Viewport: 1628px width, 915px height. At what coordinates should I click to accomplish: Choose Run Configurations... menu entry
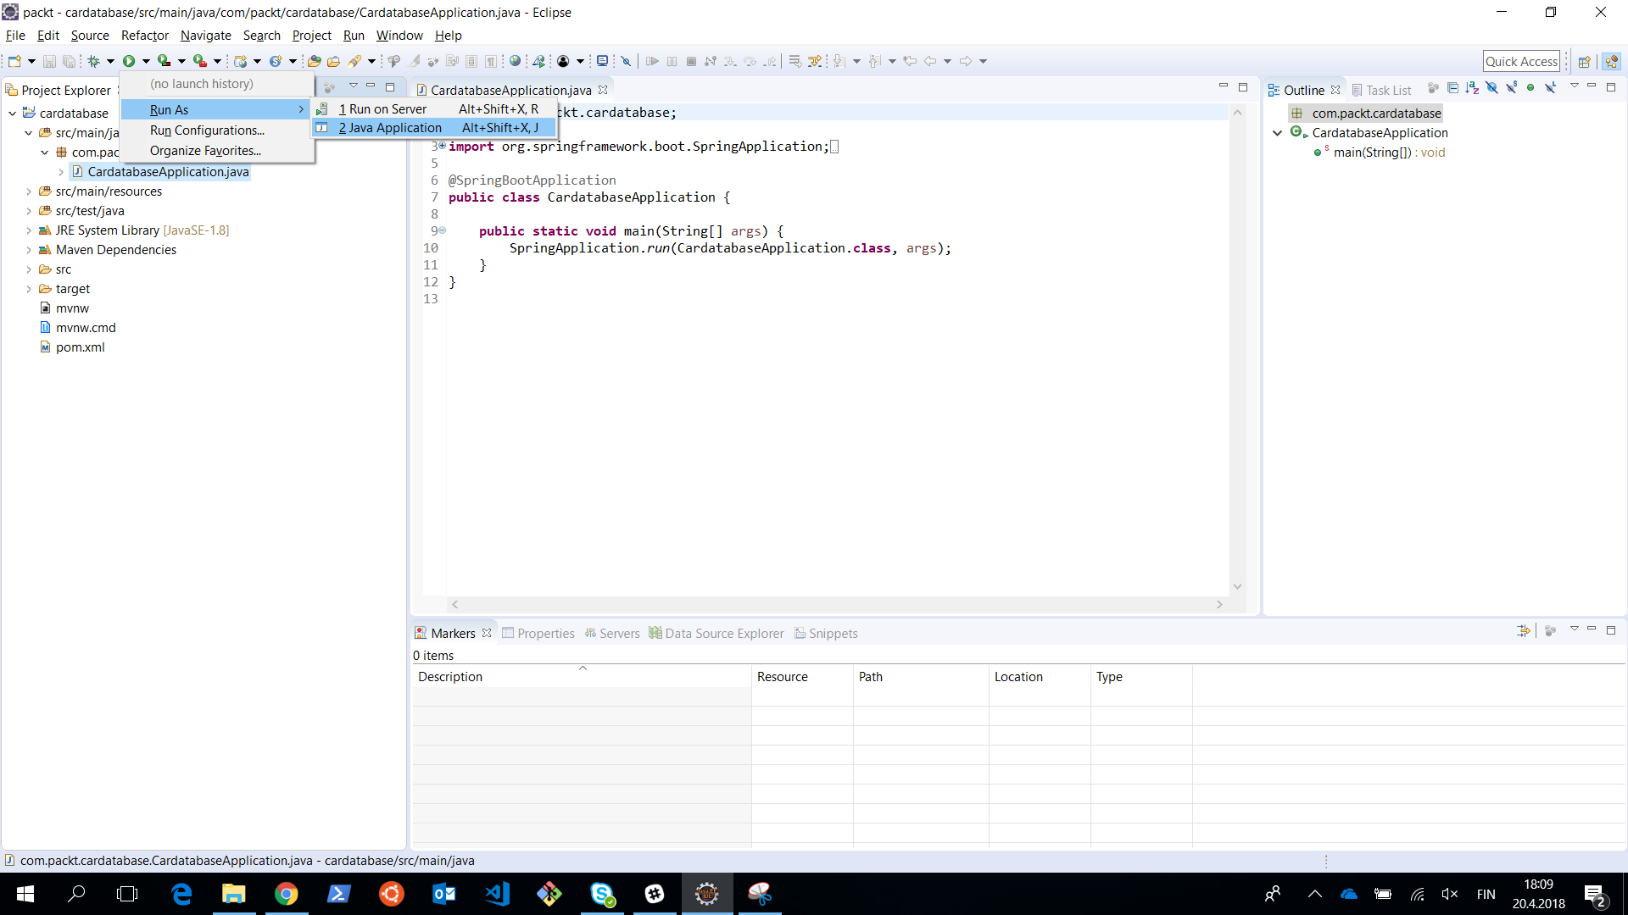[217, 130]
